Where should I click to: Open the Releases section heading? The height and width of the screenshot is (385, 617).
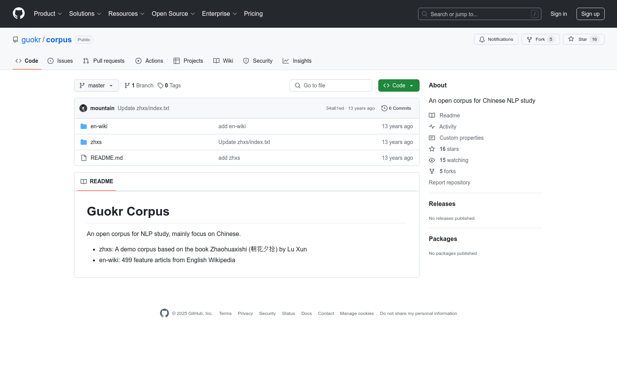pos(442,204)
